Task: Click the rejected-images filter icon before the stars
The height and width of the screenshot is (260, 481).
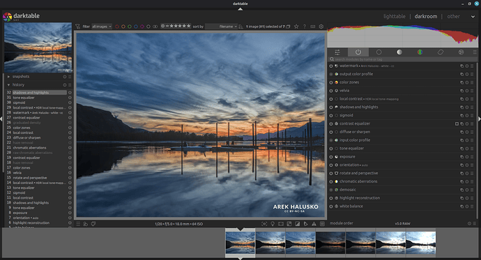Action: click(x=163, y=26)
